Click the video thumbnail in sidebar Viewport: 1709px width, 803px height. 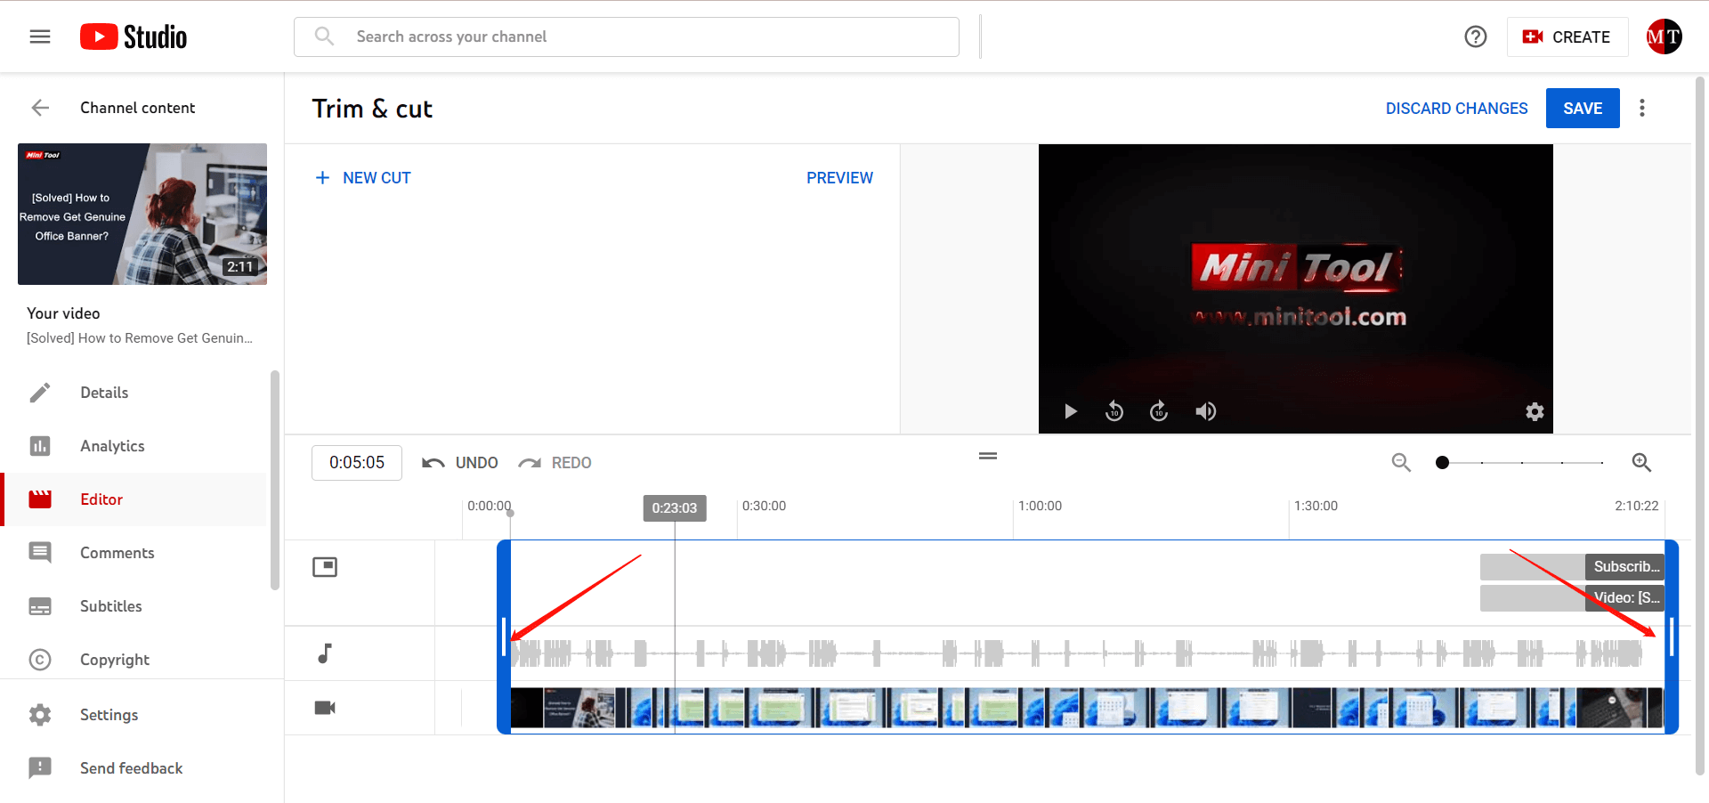[x=142, y=214]
